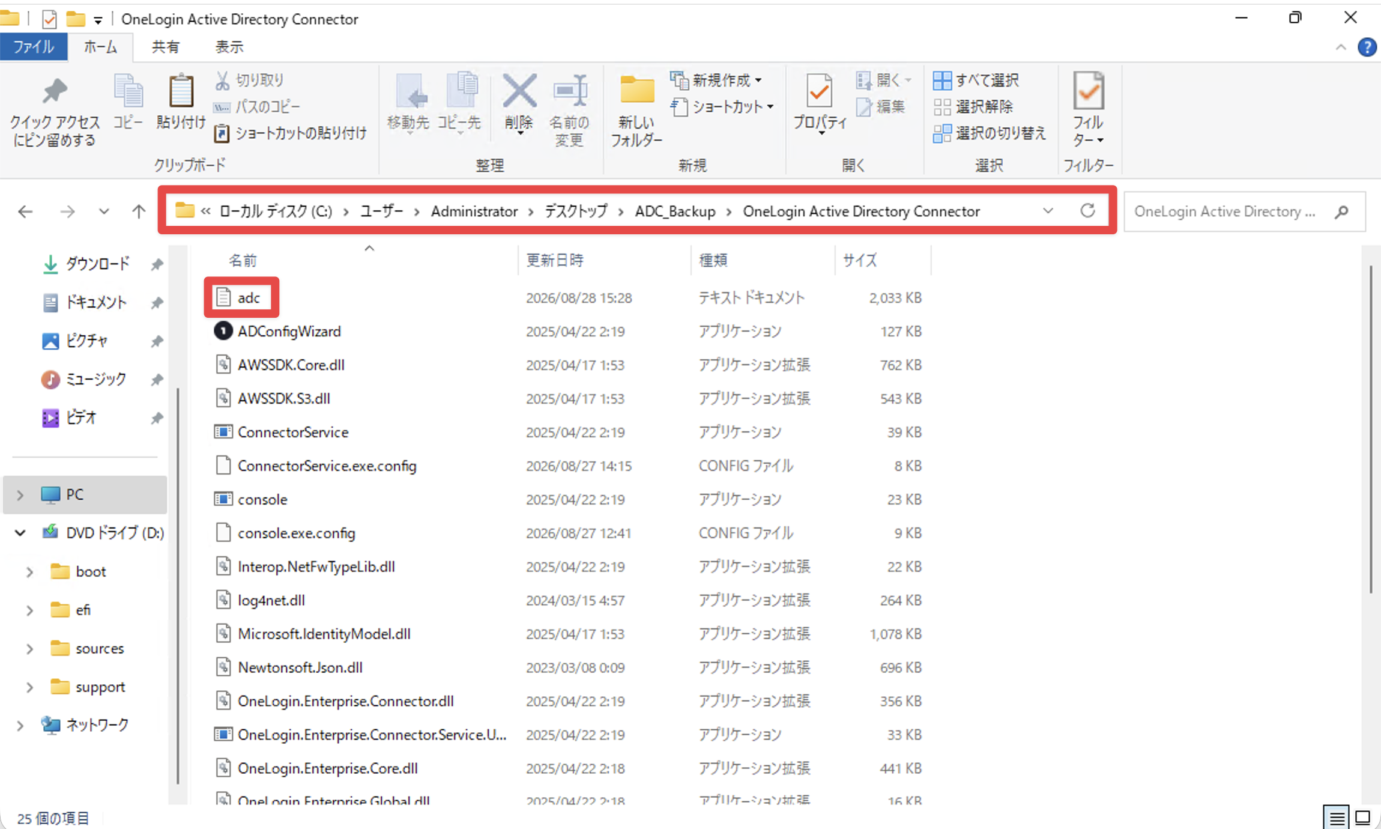Viewport: 1381px width, 829px height.
Task: Go up one folder level
Action: [139, 211]
